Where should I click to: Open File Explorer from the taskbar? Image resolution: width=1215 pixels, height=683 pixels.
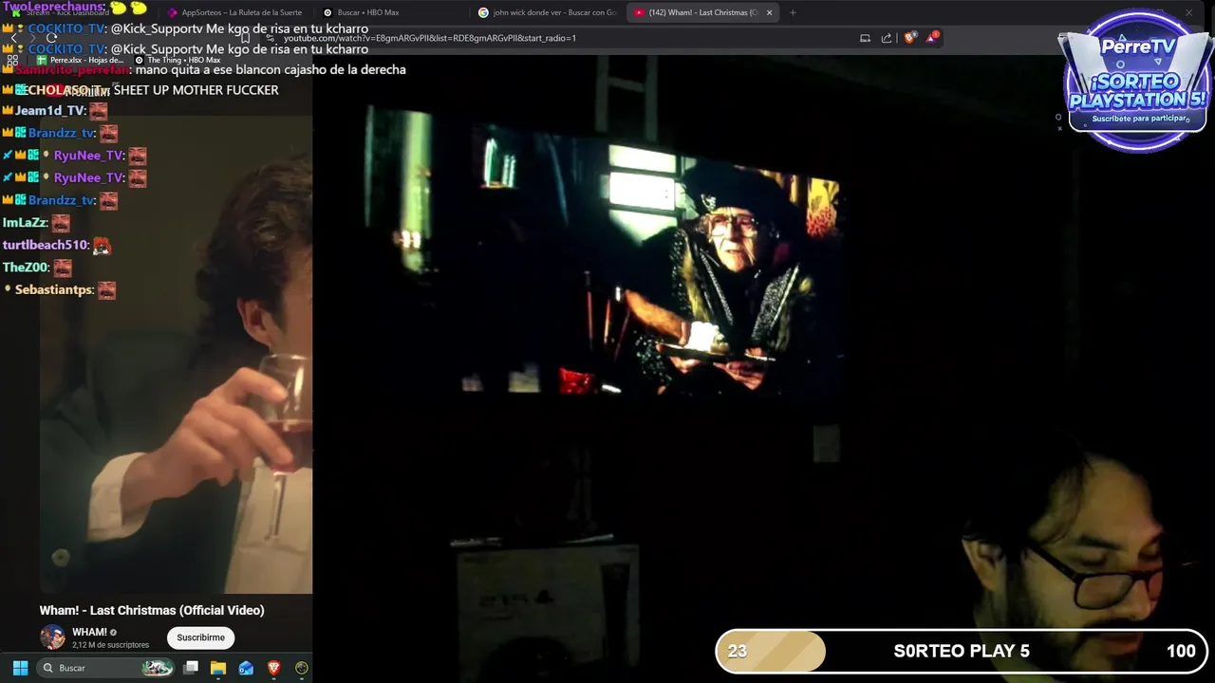coord(218,668)
